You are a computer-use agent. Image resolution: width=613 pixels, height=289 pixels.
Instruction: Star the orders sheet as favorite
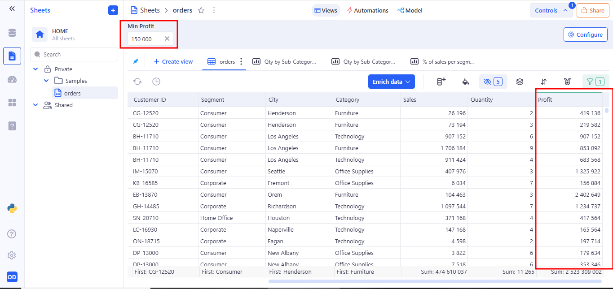click(x=201, y=10)
